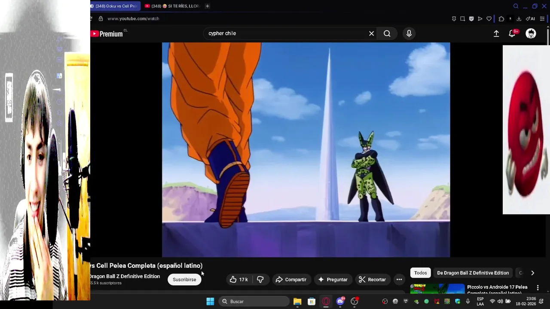This screenshot has height=309, width=550.
Task: Open the notification center bell in the taskbar
Action: pyautogui.click(x=541, y=301)
